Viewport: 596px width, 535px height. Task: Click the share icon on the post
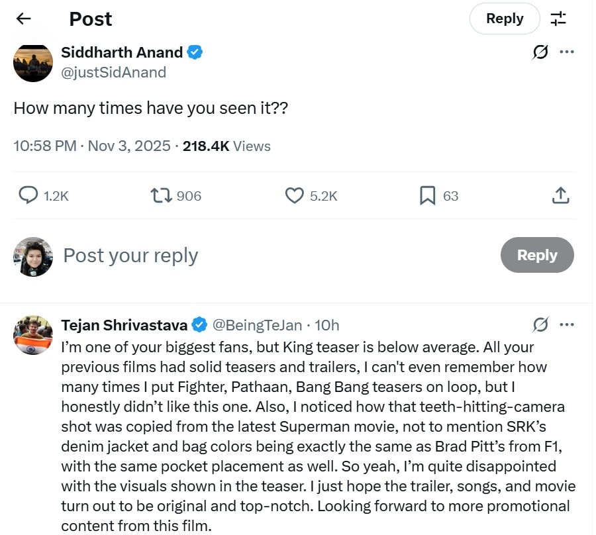[560, 195]
